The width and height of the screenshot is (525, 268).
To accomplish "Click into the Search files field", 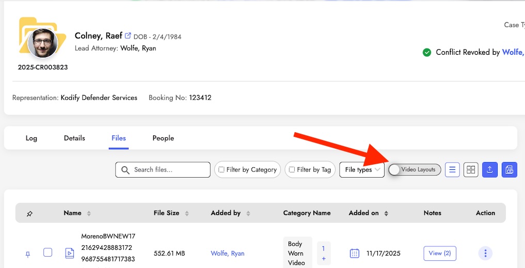I will [x=163, y=170].
